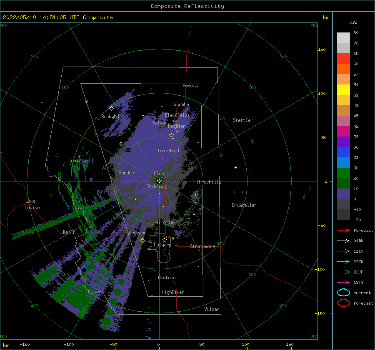
Task: Click the Stettler label
Action: 243,120
